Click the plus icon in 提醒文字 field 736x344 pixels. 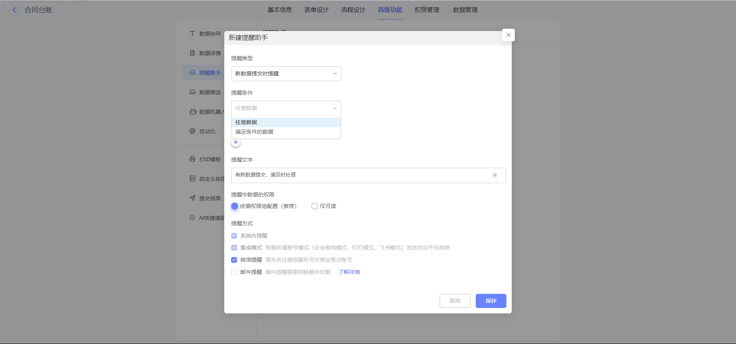[x=495, y=175]
